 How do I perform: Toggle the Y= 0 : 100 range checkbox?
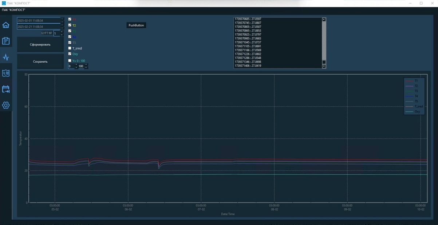click(x=70, y=61)
